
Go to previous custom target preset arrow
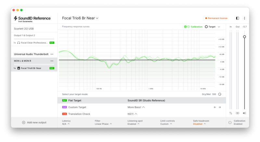point(215,107)
